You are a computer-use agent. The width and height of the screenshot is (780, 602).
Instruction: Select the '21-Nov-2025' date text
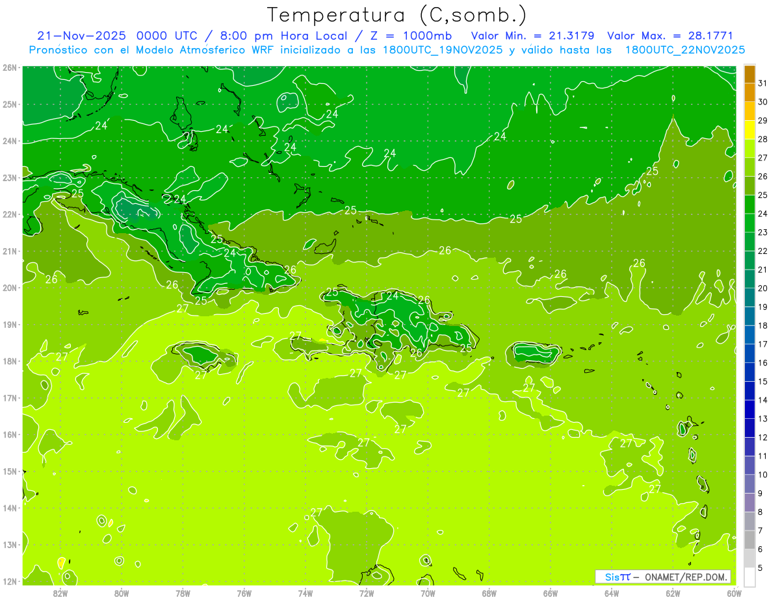coord(82,36)
